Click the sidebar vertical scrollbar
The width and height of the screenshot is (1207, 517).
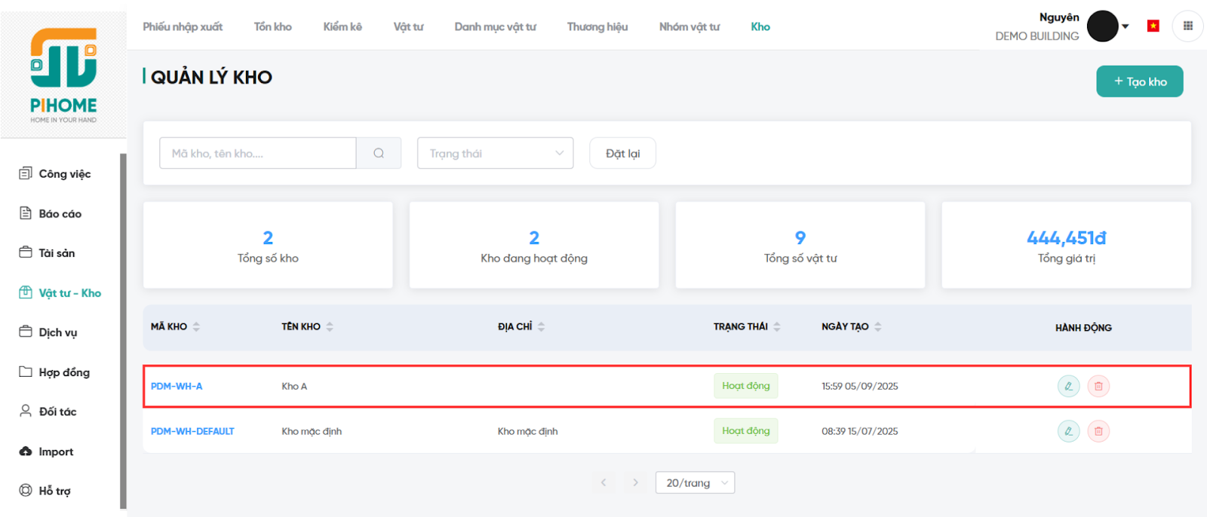[x=123, y=332]
